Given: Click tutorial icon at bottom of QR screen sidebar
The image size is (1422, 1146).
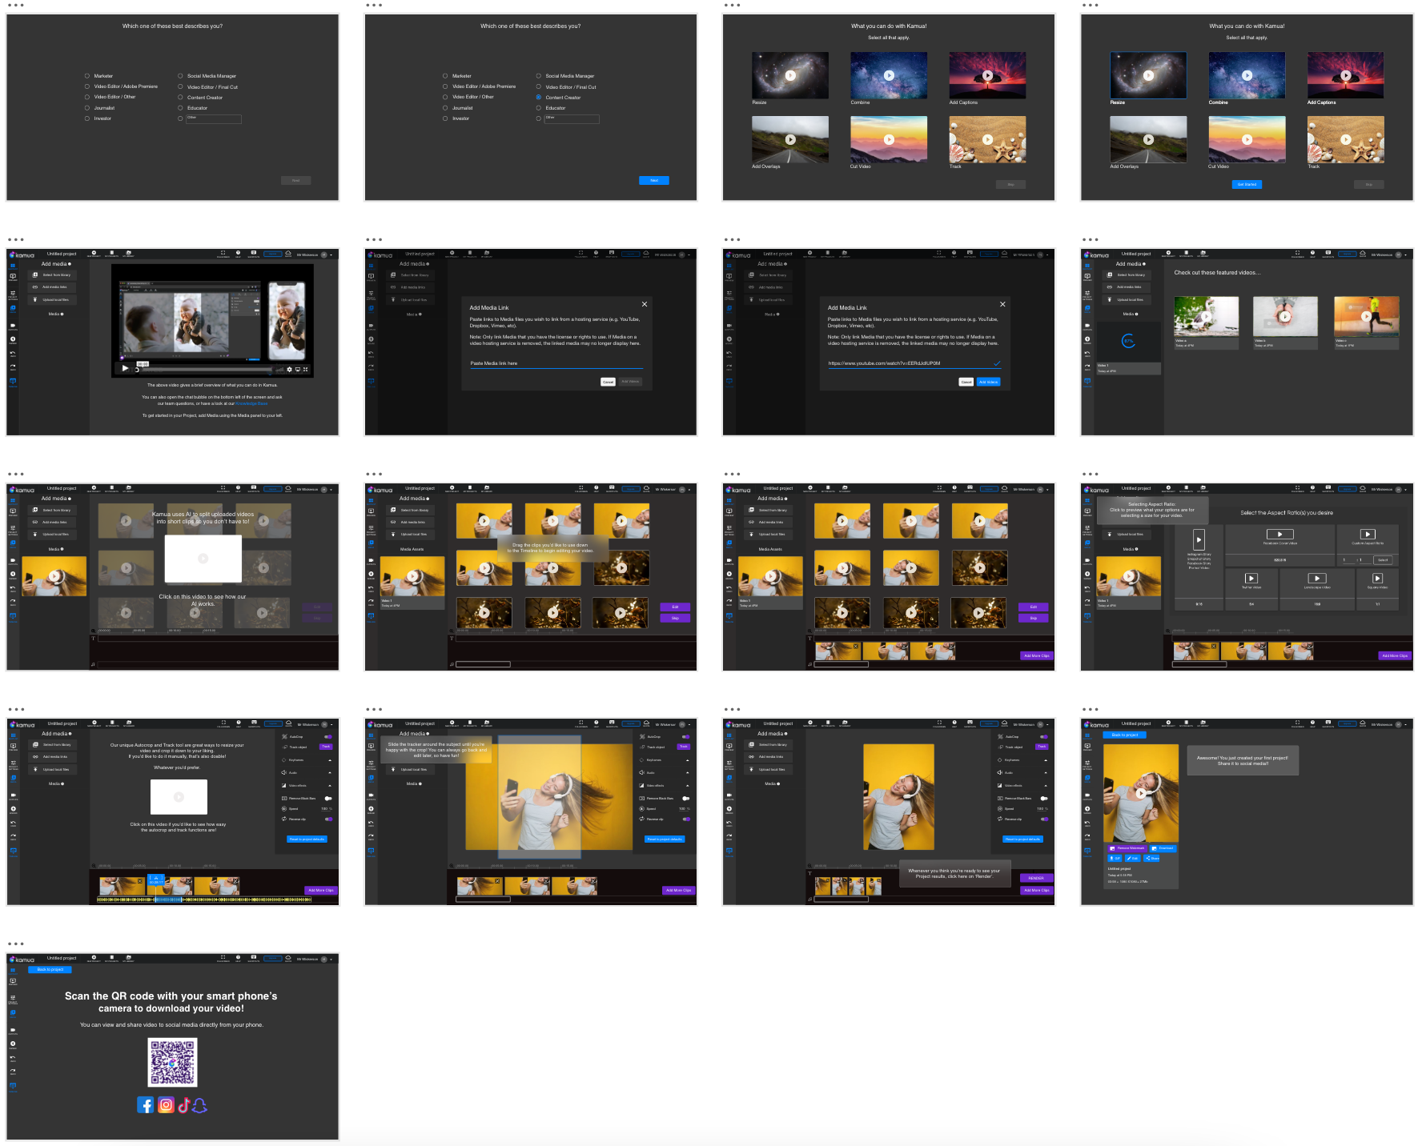Looking at the screenshot, I should 13,1087.
